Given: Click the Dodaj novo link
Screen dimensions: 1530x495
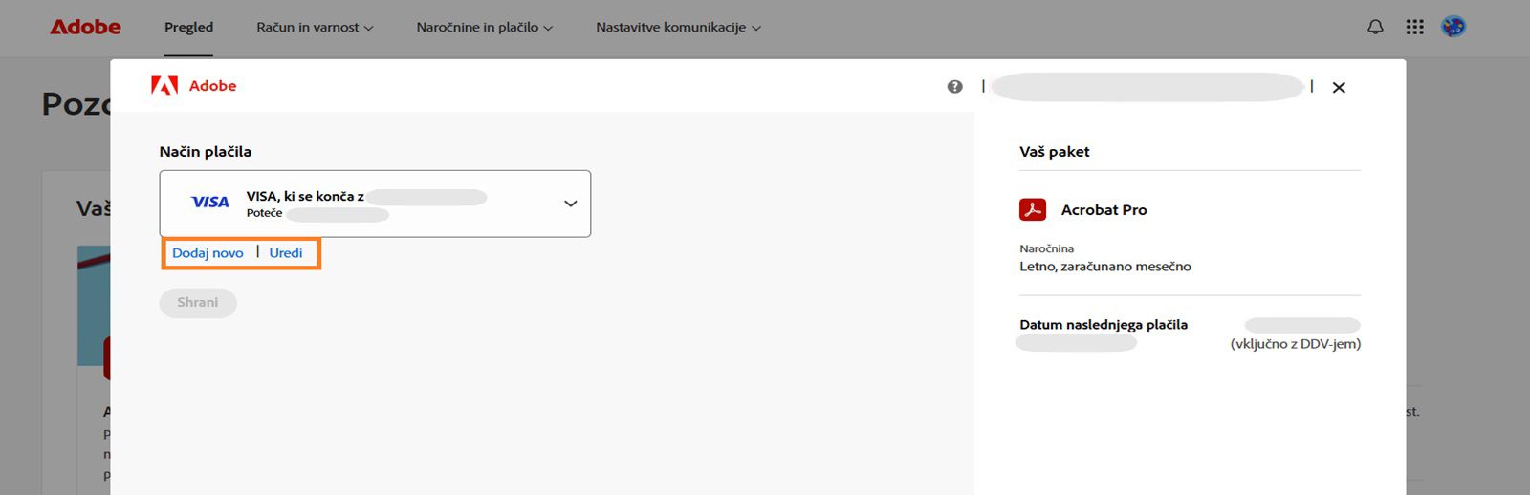Looking at the screenshot, I should (208, 253).
